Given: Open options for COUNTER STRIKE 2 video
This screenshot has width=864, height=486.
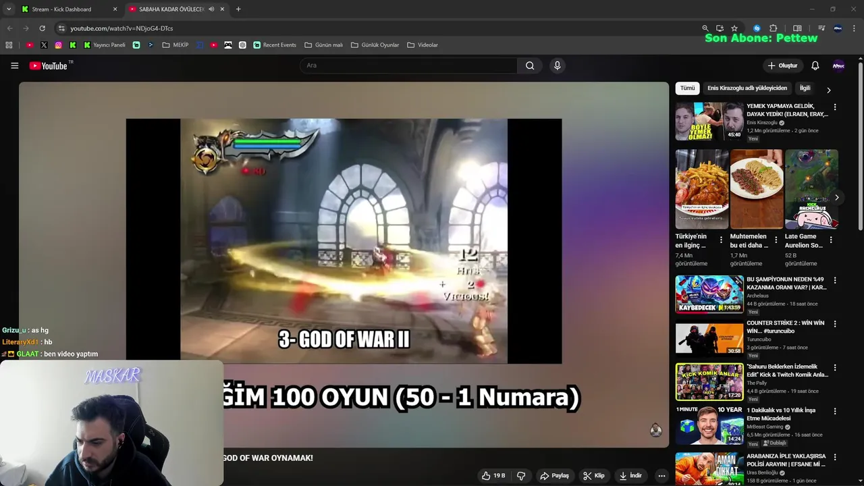Looking at the screenshot, I should click(835, 325).
